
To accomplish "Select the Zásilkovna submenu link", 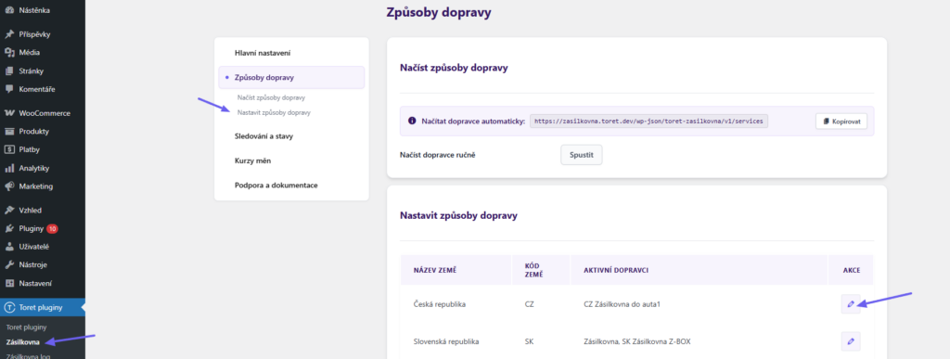I will 22,342.
